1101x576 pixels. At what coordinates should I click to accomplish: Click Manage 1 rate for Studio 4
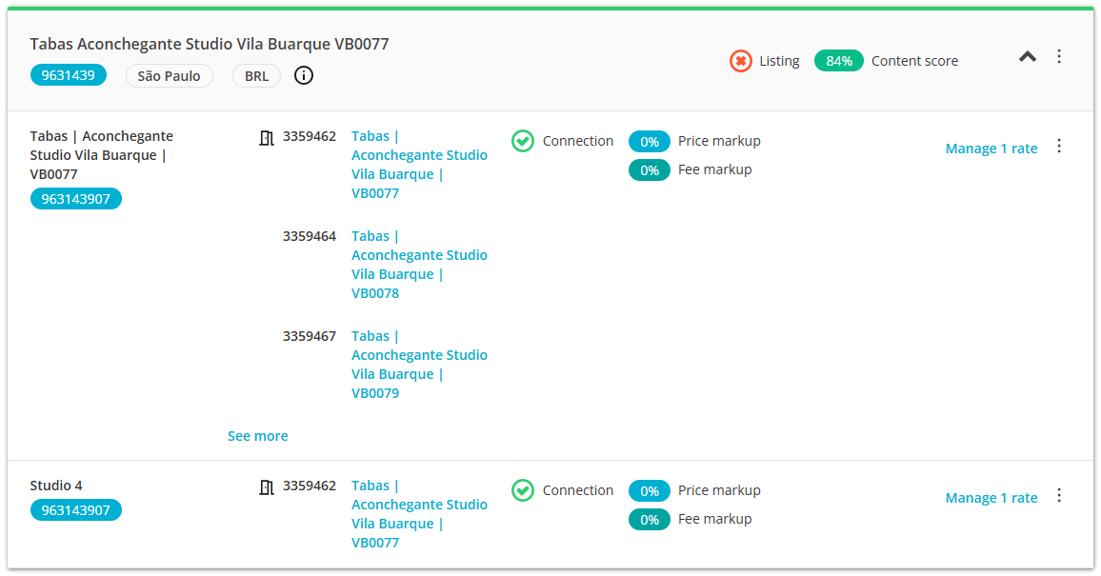pyautogui.click(x=991, y=498)
